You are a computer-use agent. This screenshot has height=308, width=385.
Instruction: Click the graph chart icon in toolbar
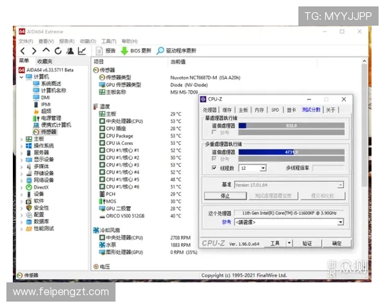pyautogui.click(x=82, y=51)
